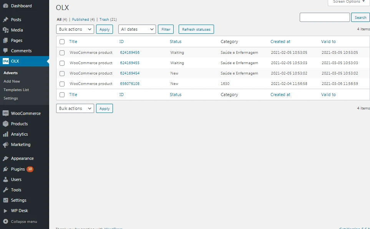Click the top Apply button
This screenshot has width=370, height=229.
[x=104, y=29]
